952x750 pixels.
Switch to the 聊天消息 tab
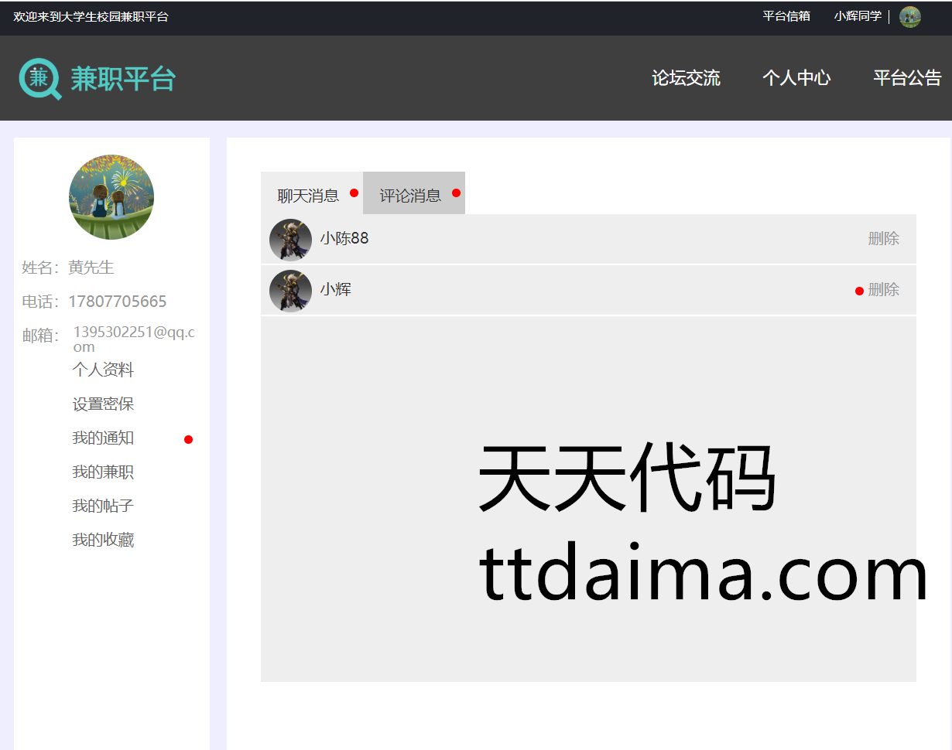click(x=308, y=196)
